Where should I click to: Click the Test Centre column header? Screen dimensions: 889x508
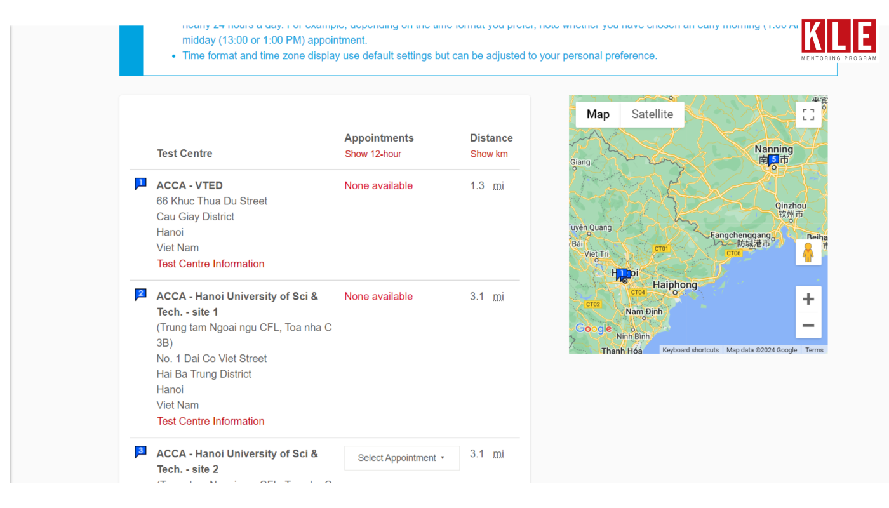click(185, 153)
